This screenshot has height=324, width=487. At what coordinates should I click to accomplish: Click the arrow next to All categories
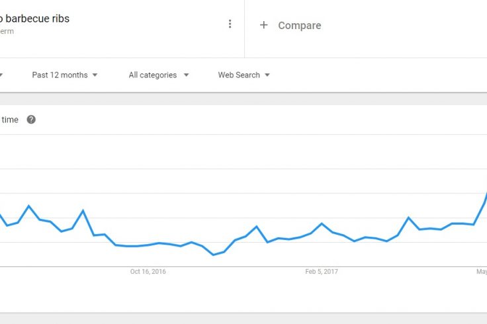(x=186, y=75)
